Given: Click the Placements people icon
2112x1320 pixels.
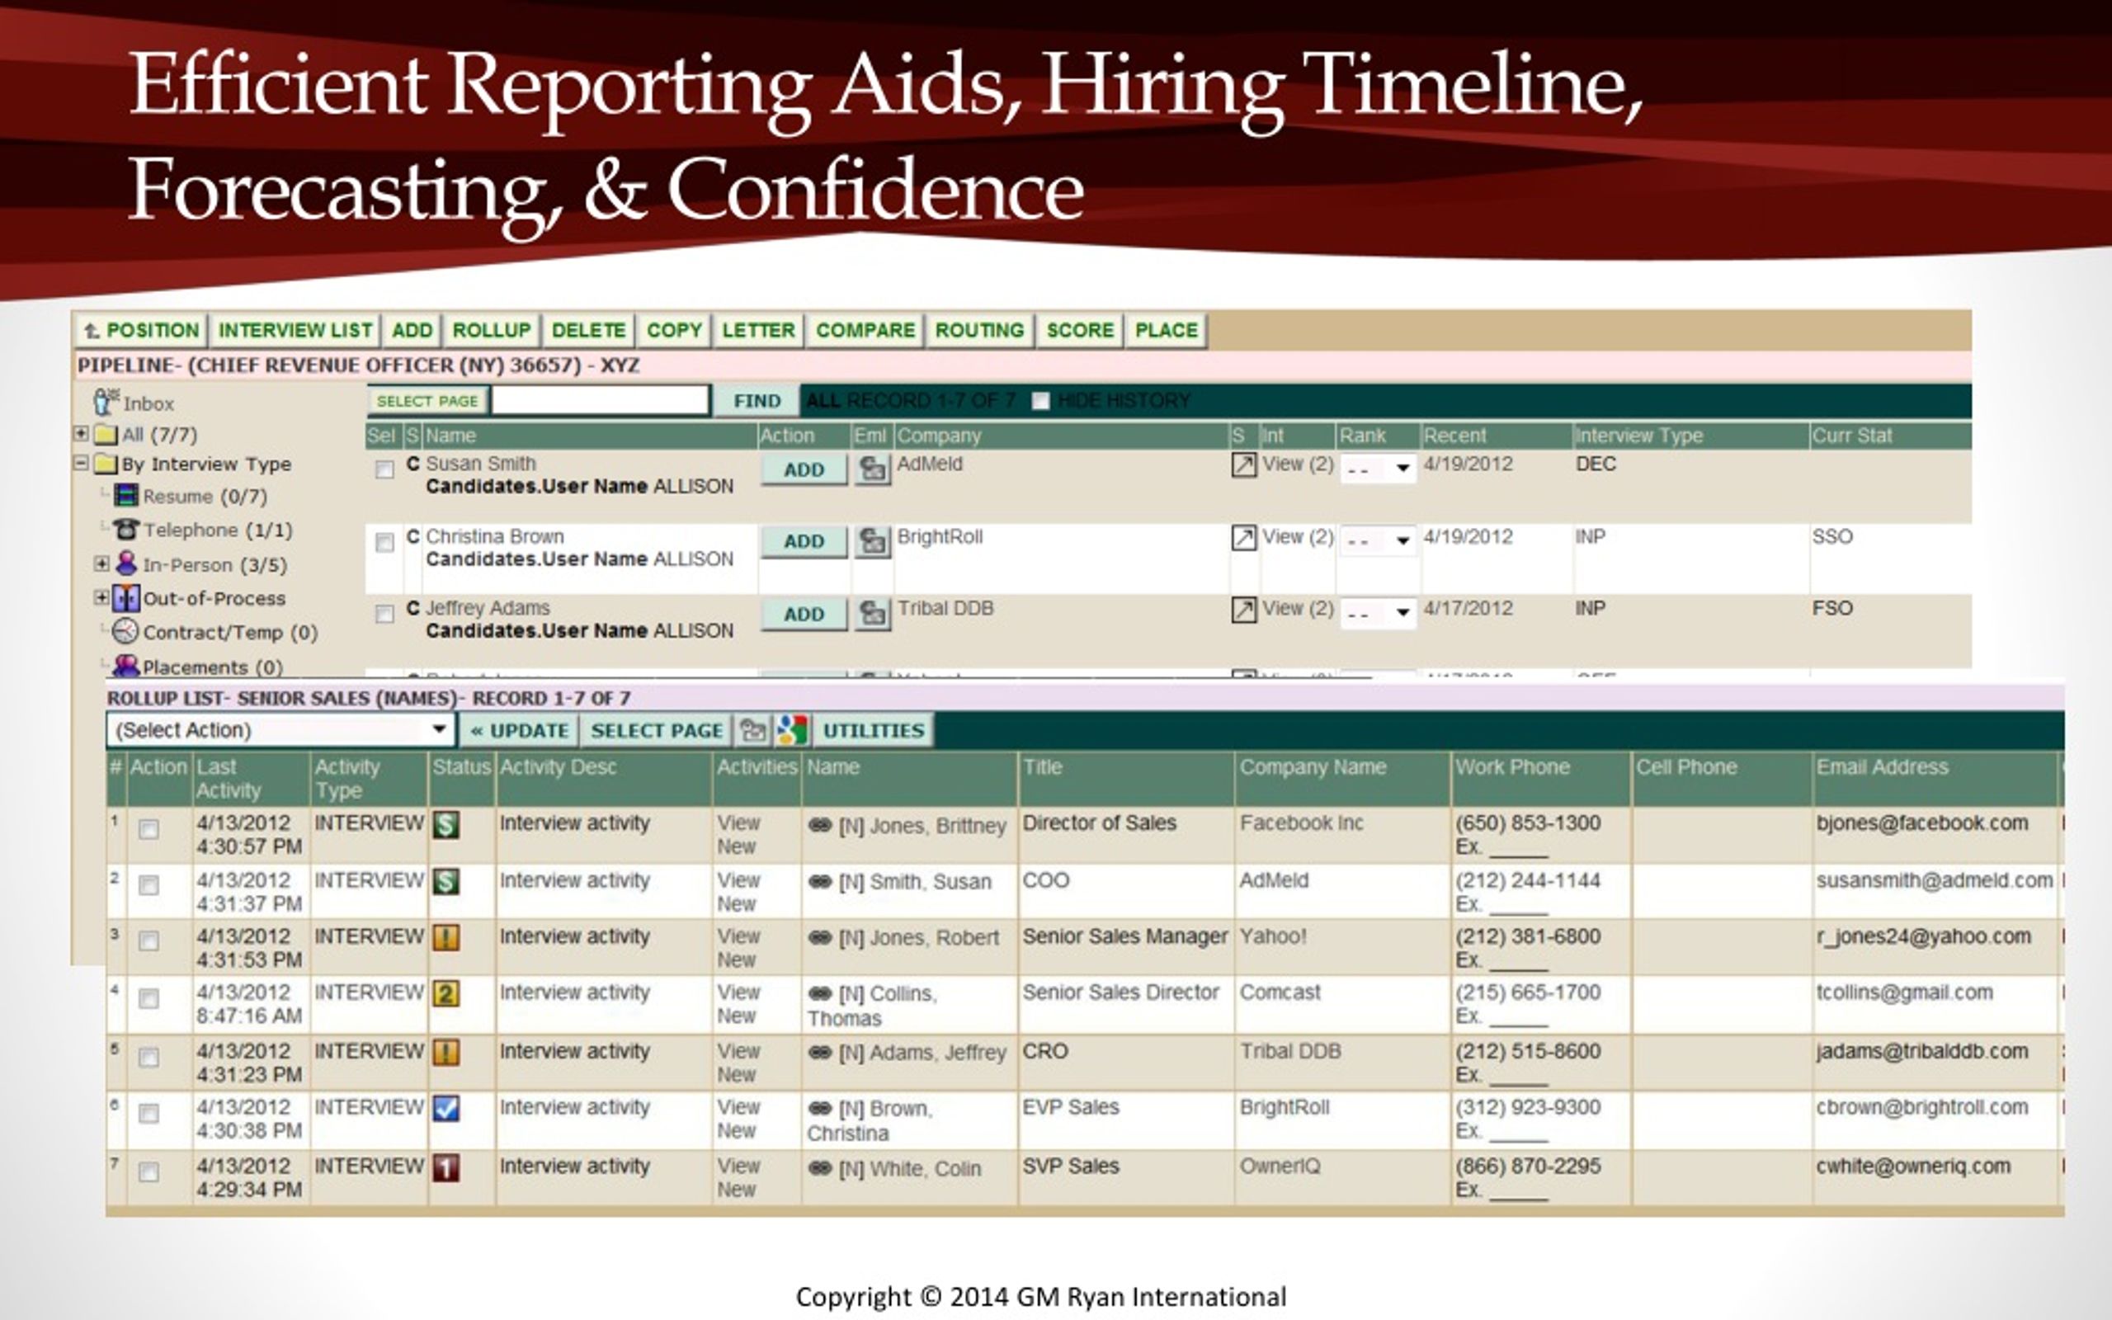Looking at the screenshot, I should (x=126, y=665).
